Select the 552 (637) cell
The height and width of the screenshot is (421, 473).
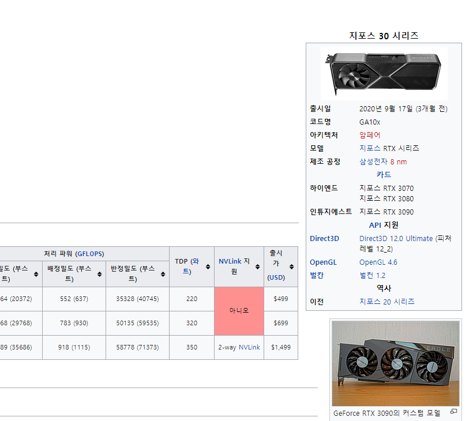coord(74,299)
